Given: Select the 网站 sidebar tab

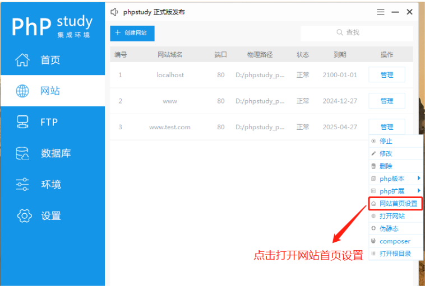Looking at the screenshot, I should (x=53, y=91).
